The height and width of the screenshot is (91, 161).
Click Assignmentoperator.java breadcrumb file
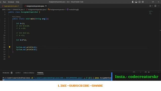point(37,10)
